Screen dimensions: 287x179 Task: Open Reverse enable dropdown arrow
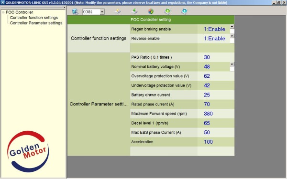(232, 36)
